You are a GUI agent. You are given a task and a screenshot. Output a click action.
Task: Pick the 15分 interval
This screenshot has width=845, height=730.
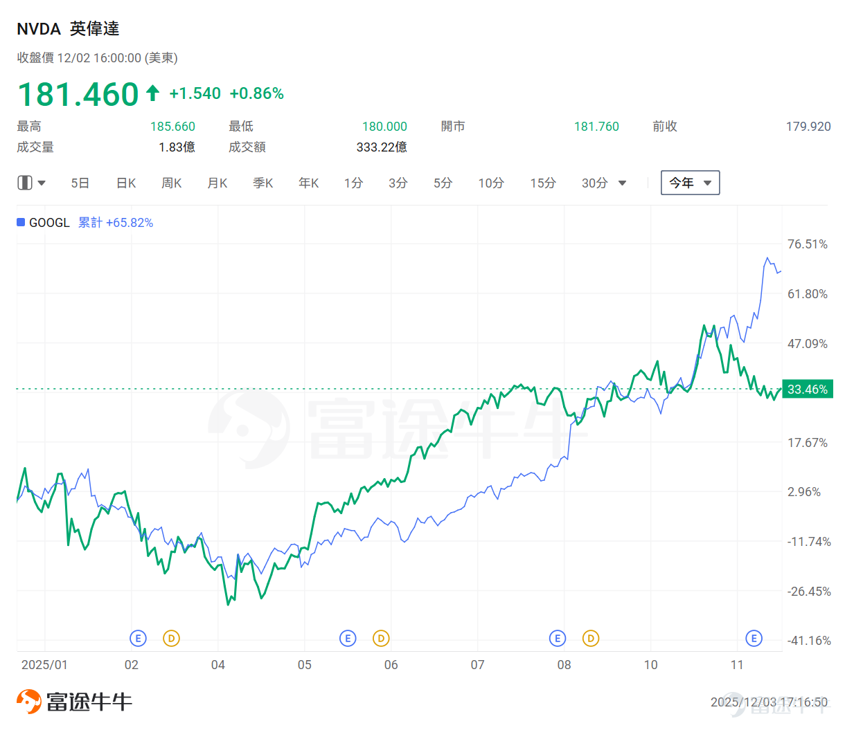pyautogui.click(x=543, y=183)
